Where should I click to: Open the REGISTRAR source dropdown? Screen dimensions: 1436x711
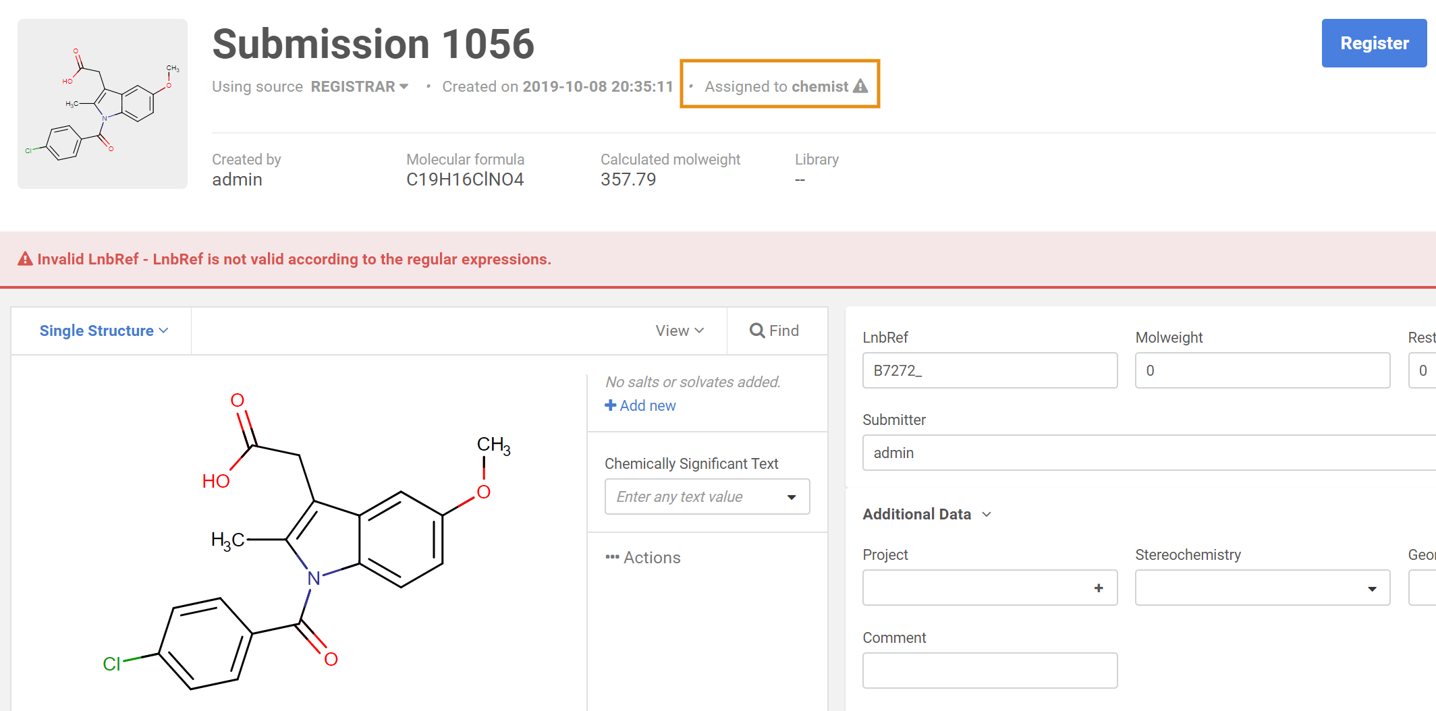point(359,86)
